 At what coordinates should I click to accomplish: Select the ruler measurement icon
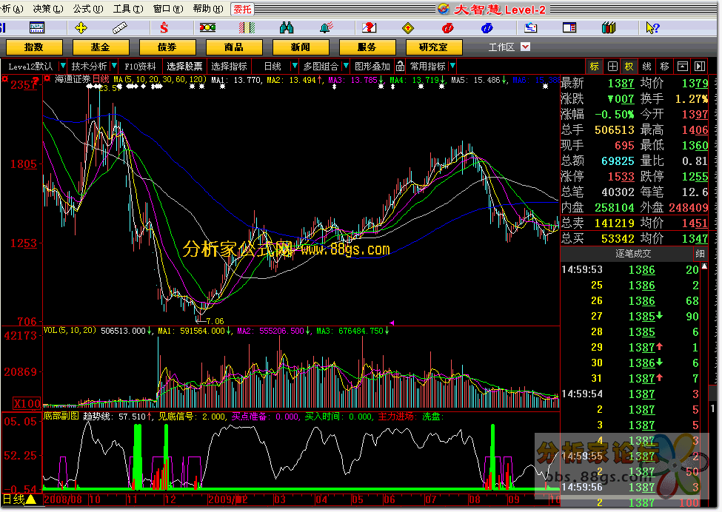point(120,28)
